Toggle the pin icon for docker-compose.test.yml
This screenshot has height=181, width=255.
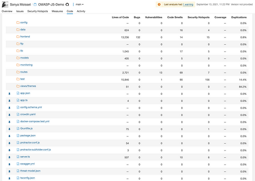coord(10,122)
